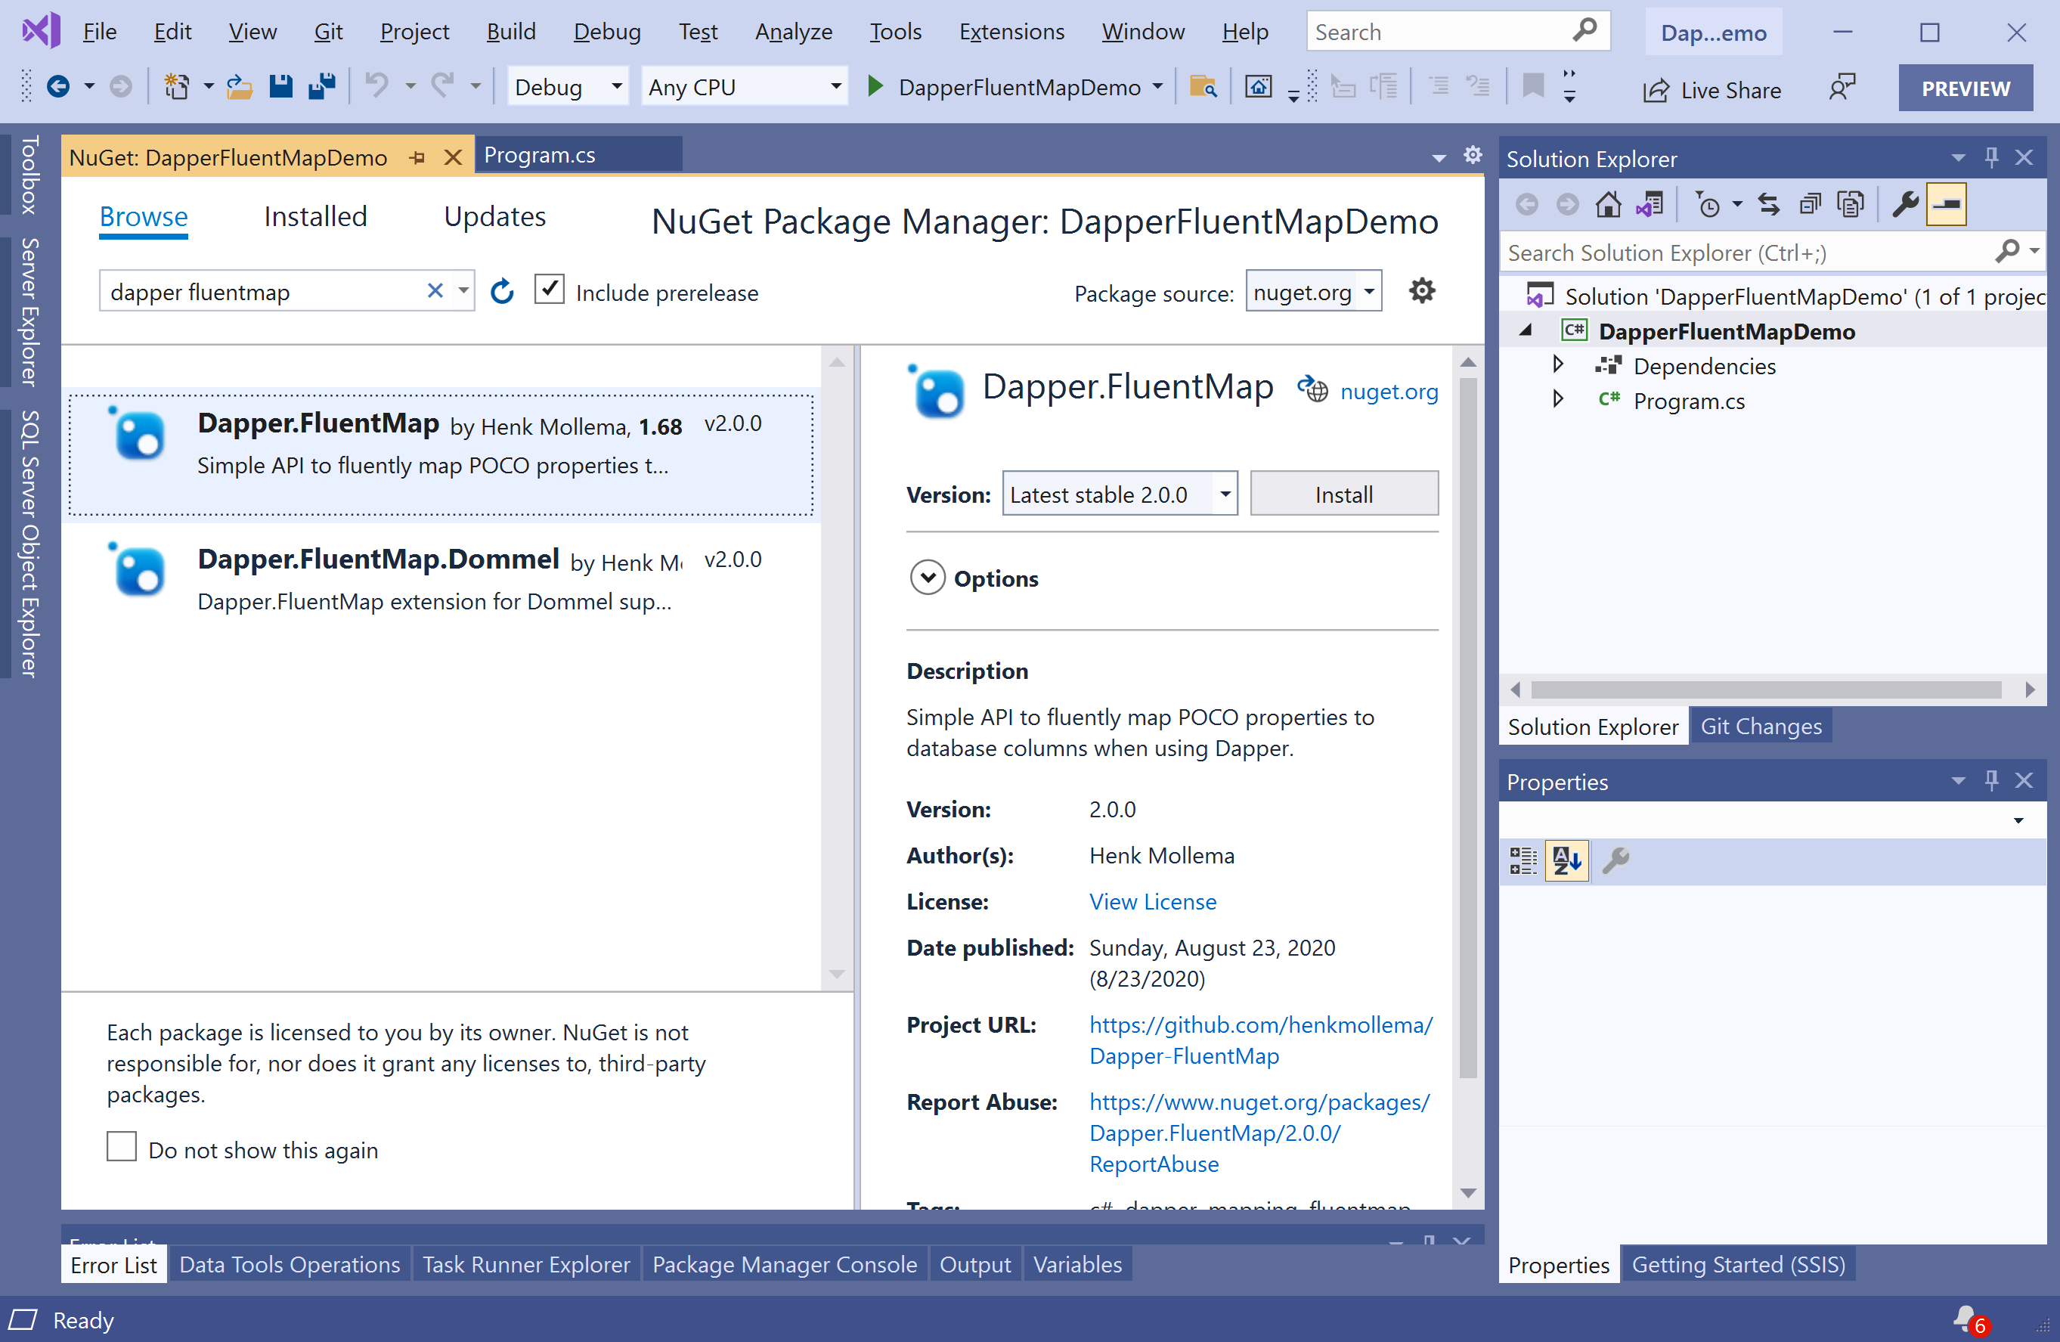Open the Extensions menu

[x=1011, y=32]
